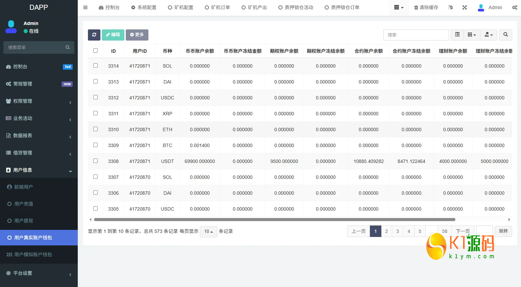Check the select-all header checkbox

point(95,51)
